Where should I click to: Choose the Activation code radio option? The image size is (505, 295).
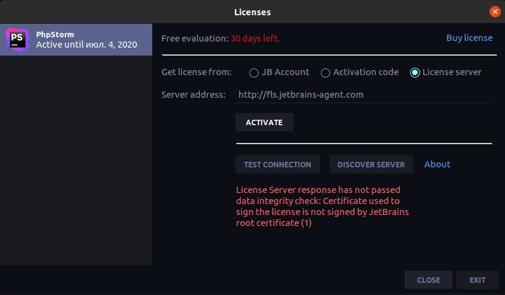(x=325, y=73)
